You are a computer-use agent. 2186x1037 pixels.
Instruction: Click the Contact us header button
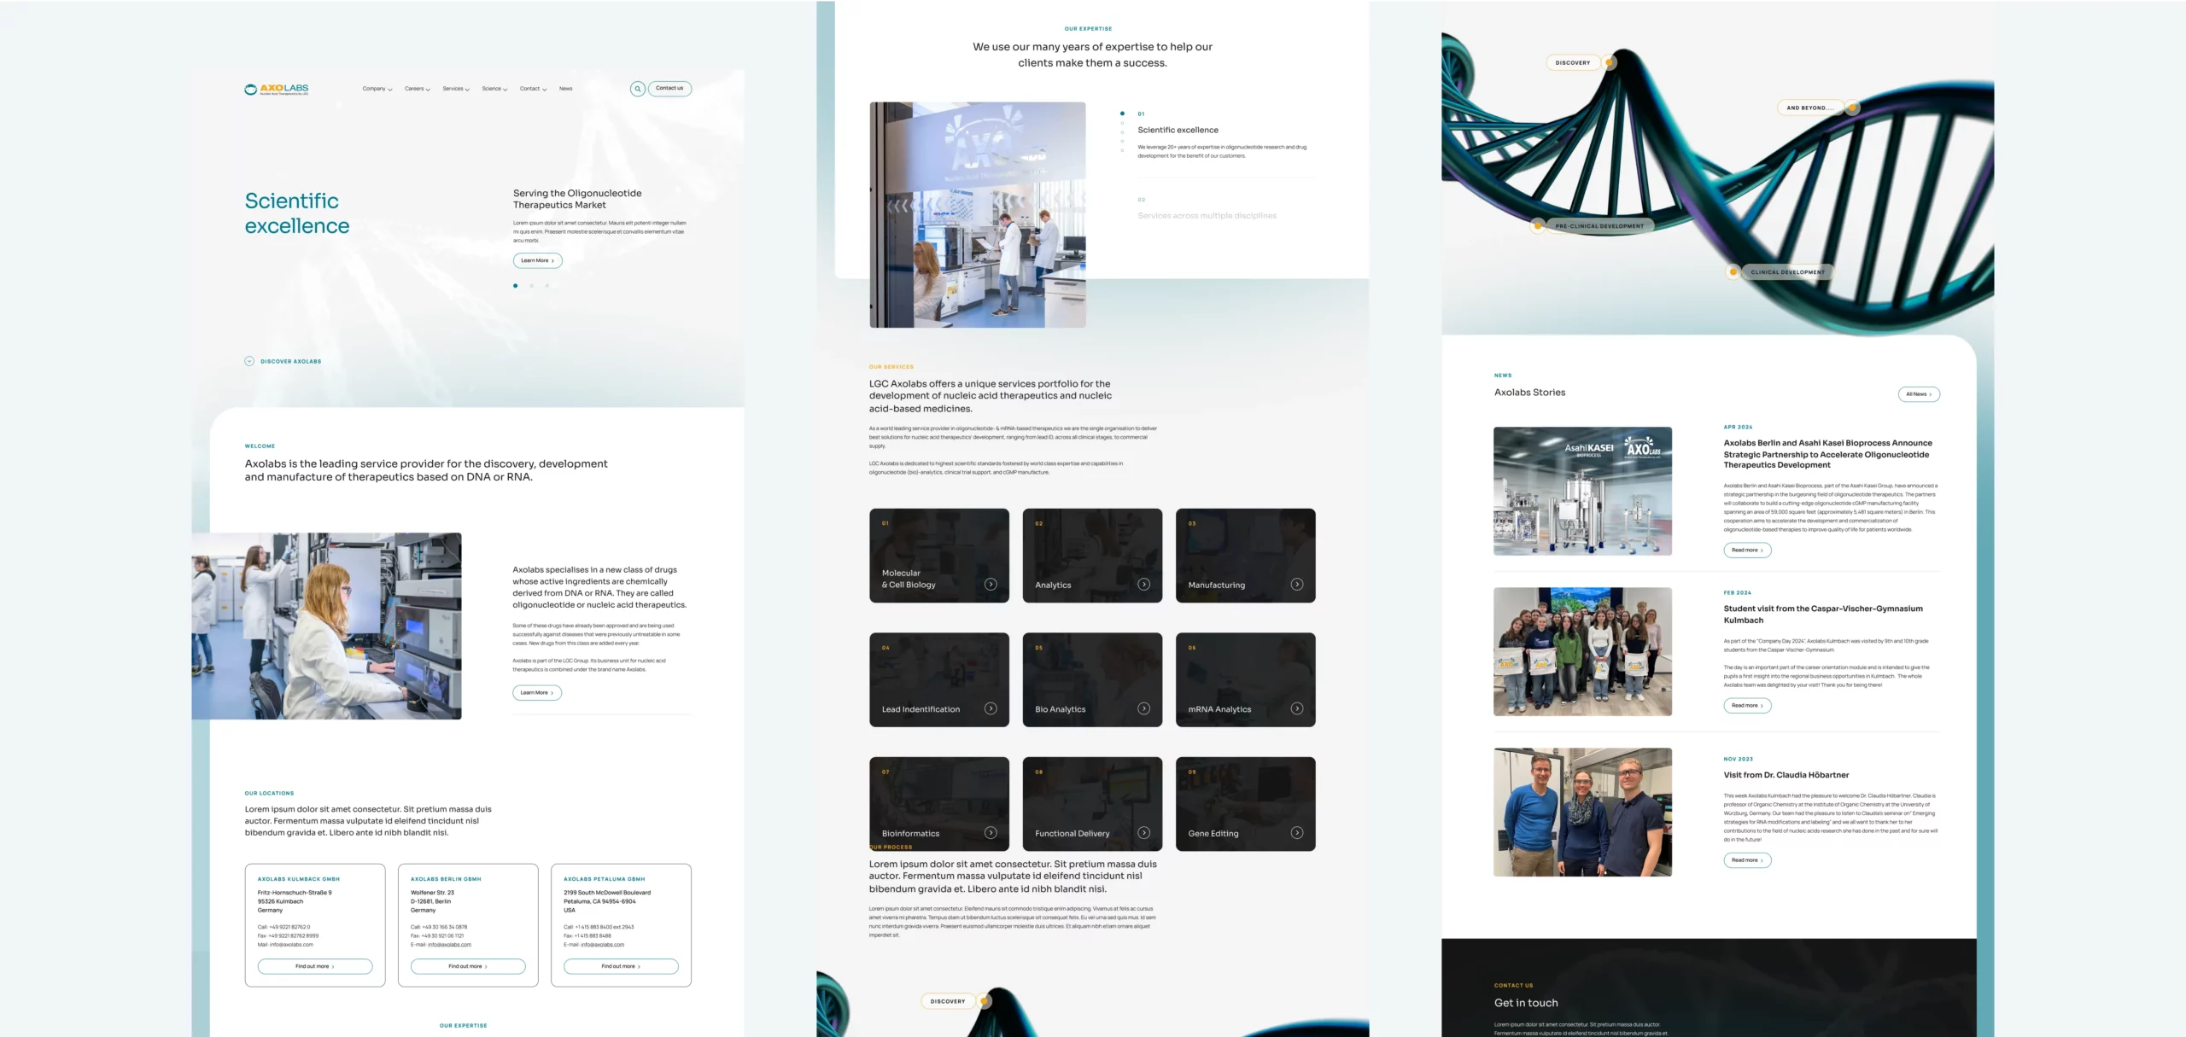(x=669, y=89)
